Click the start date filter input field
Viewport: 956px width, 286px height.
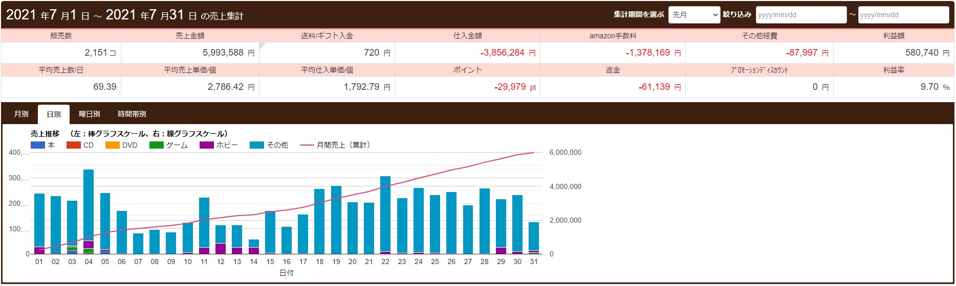coord(800,15)
